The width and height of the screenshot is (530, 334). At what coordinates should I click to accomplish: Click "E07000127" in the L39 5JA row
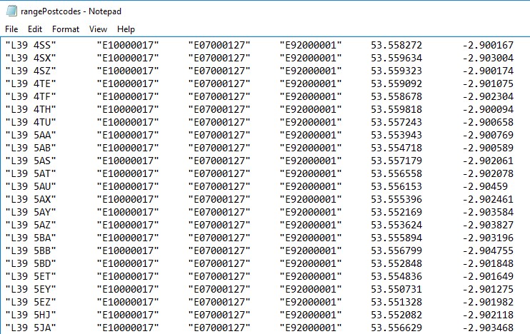click(x=219, y=328)
